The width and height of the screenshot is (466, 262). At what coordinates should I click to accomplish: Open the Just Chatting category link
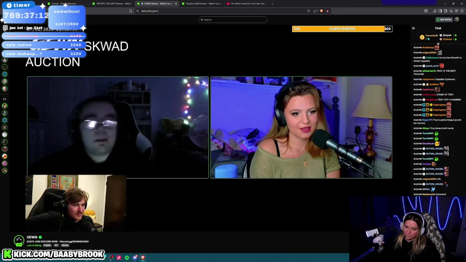tap(34, 245)
